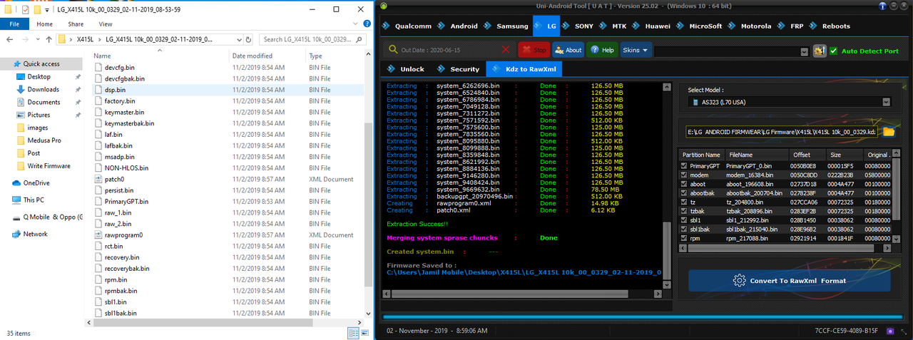
Task: Click Convert To RawXml Format button
Action: tap(789, 281)
